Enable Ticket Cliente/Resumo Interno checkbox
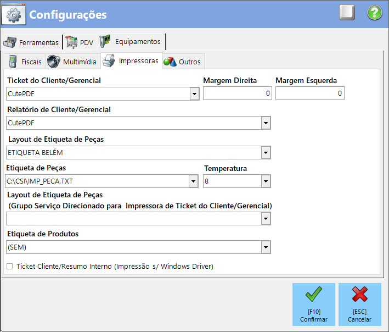The width and height of the screenshot is (389, 332). click(x=10, y=267)
